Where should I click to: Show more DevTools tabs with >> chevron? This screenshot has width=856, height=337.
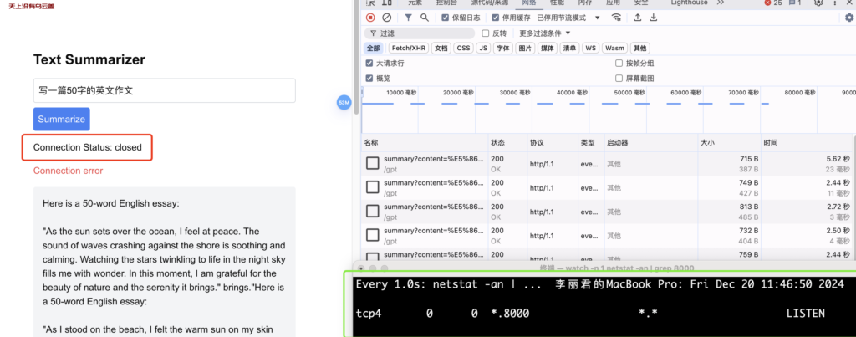tap(720, 3)
